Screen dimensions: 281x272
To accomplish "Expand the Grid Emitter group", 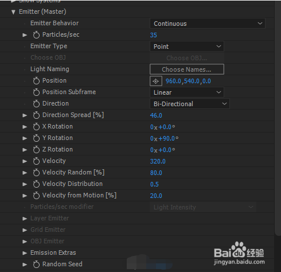I will click(25, 230).
